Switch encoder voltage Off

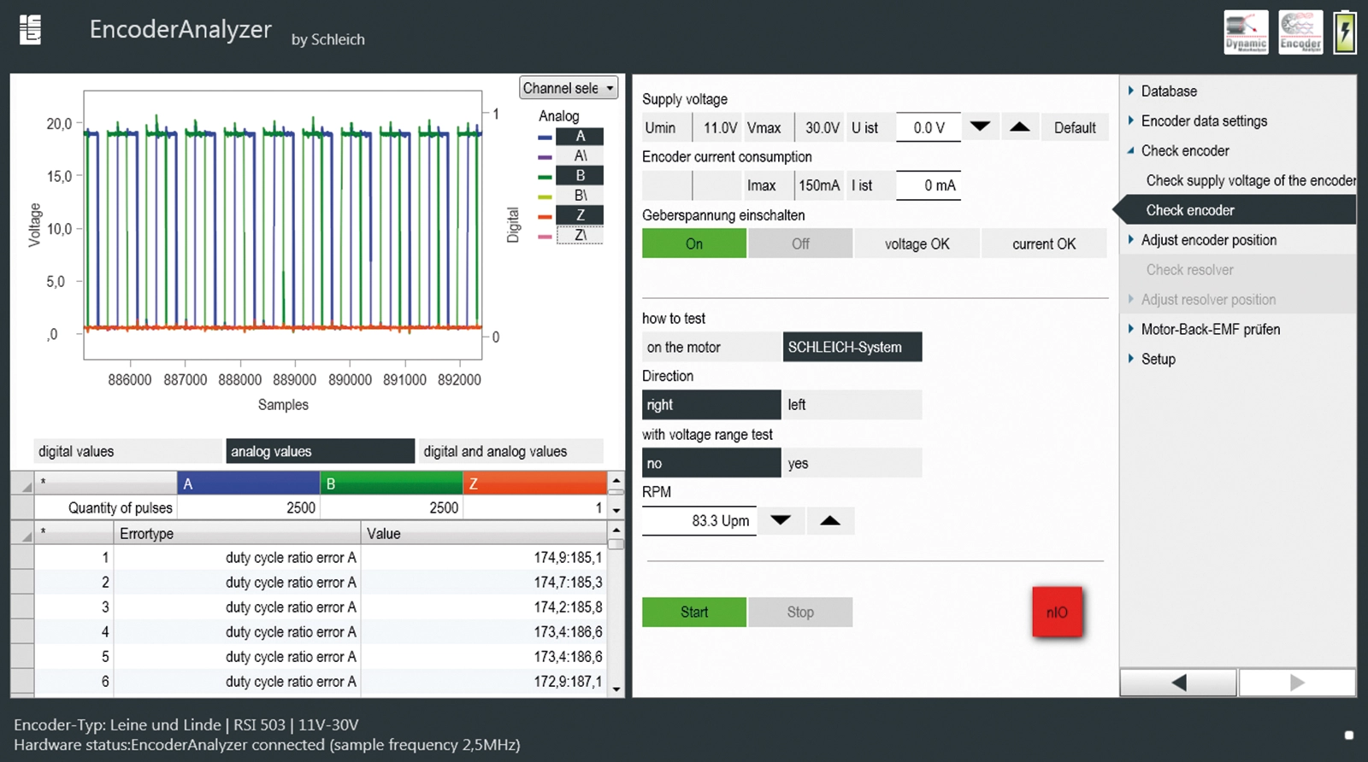[799, 244]
